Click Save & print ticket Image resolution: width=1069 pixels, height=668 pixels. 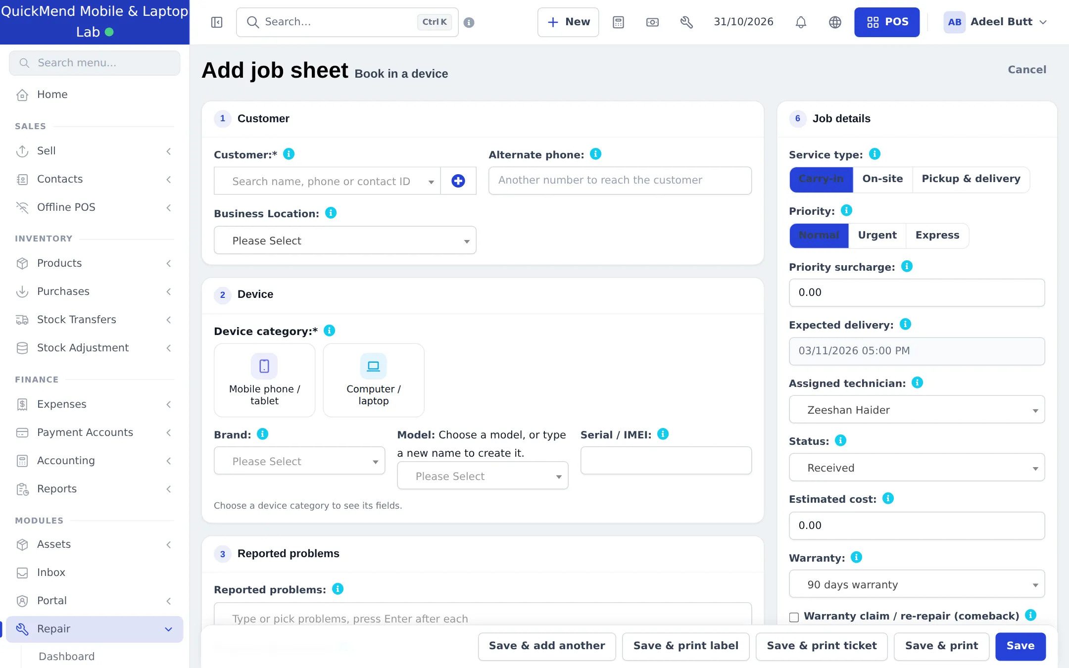click(x=822, y=646)
